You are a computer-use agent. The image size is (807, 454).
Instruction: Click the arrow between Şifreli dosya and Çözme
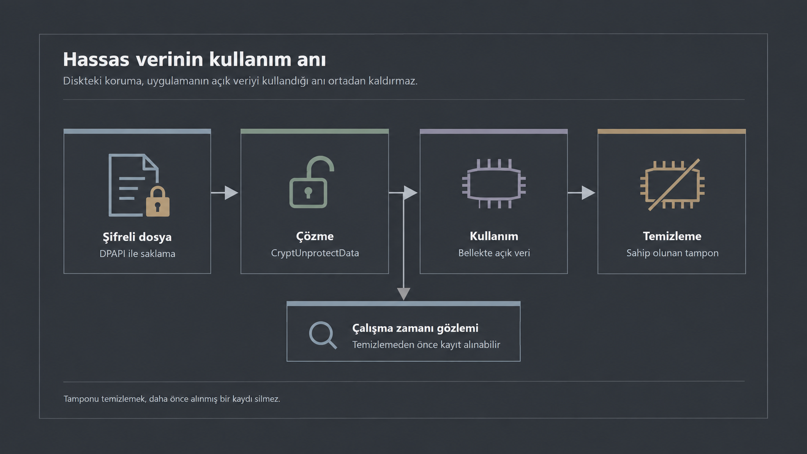click(225, 193)
